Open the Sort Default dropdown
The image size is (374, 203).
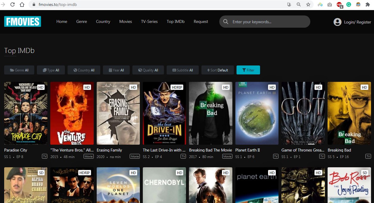[217, 70]
